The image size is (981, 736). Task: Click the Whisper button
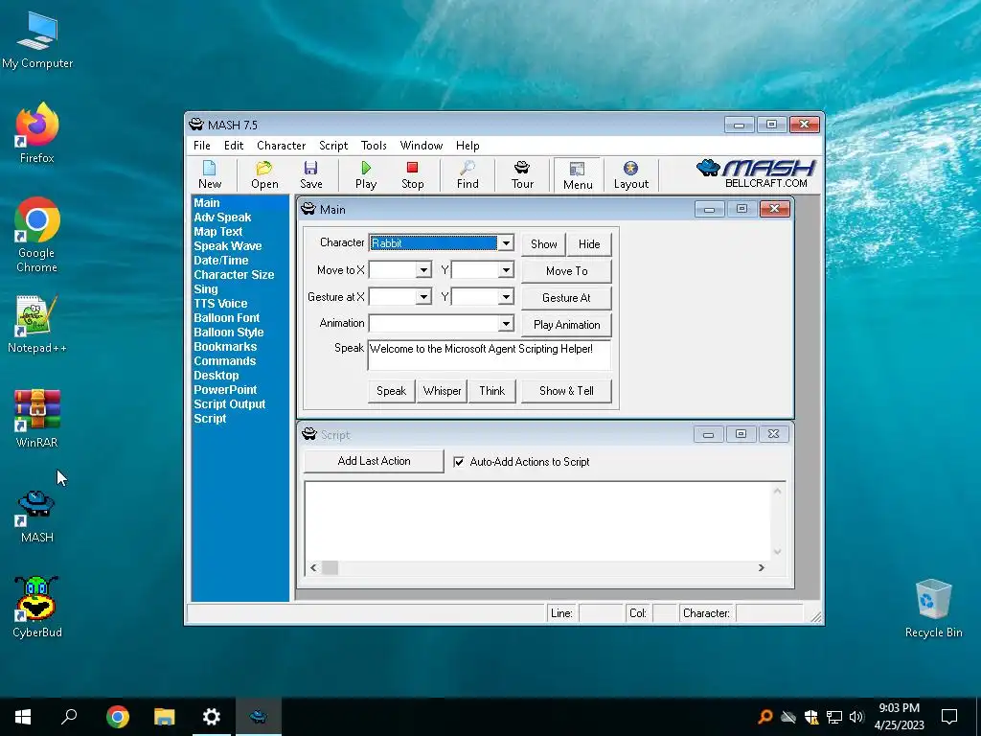442,391
